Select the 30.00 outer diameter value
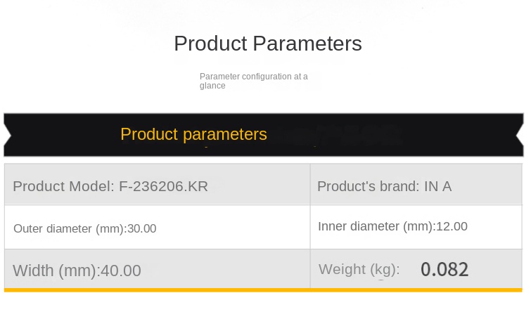 pos(142,228)
